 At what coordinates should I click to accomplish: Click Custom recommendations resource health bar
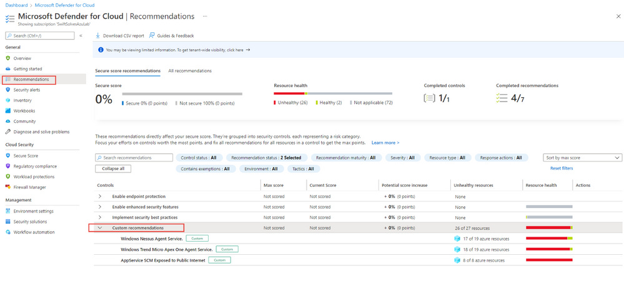click(549, 227)
